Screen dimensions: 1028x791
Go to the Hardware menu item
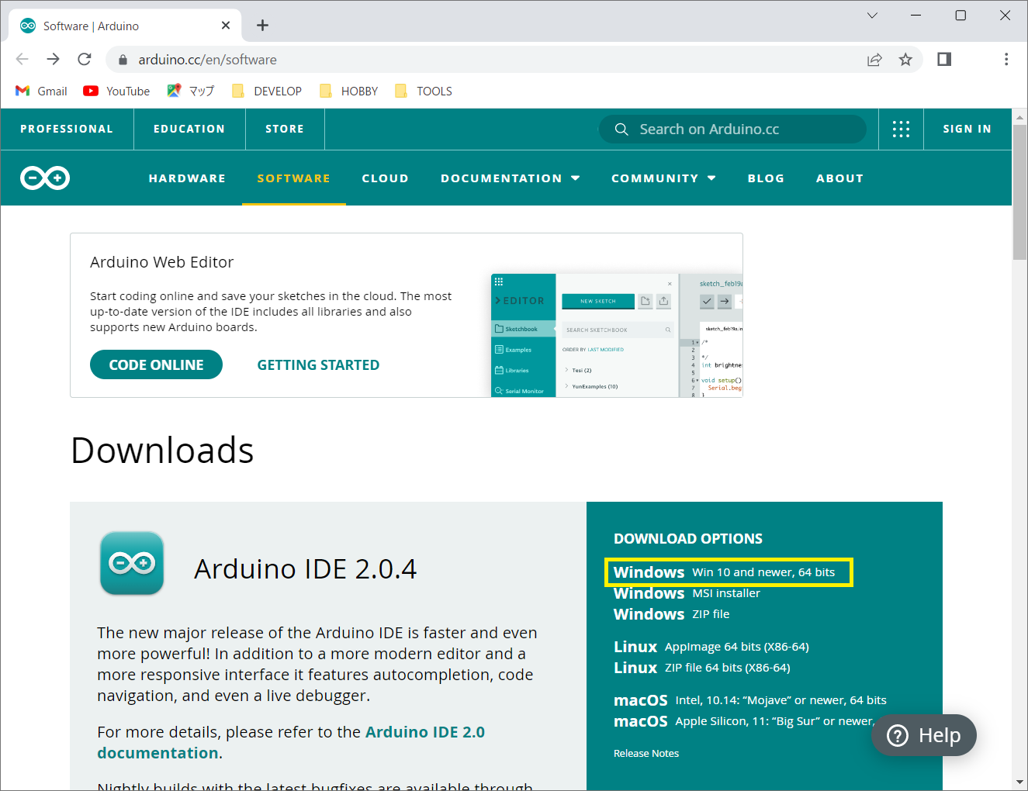pos(187,178)
